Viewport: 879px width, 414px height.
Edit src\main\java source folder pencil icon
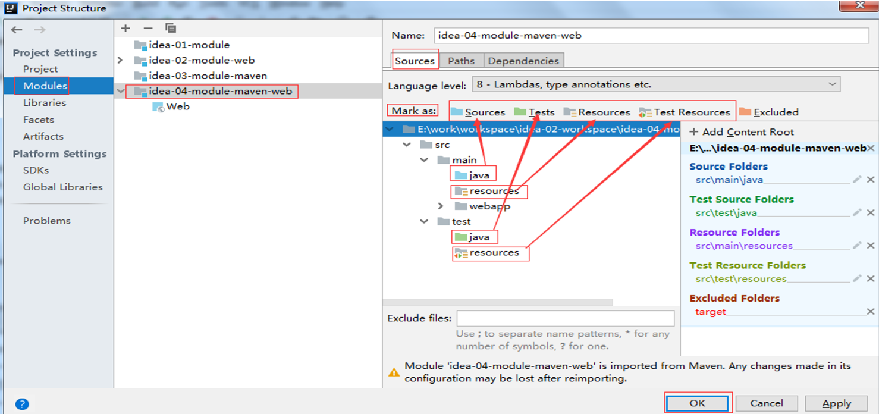click(857, 180)
